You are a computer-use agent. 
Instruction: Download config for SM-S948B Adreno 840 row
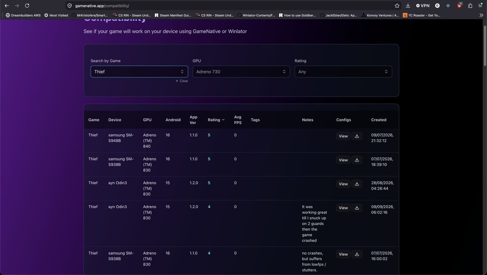tap(357, 136)
